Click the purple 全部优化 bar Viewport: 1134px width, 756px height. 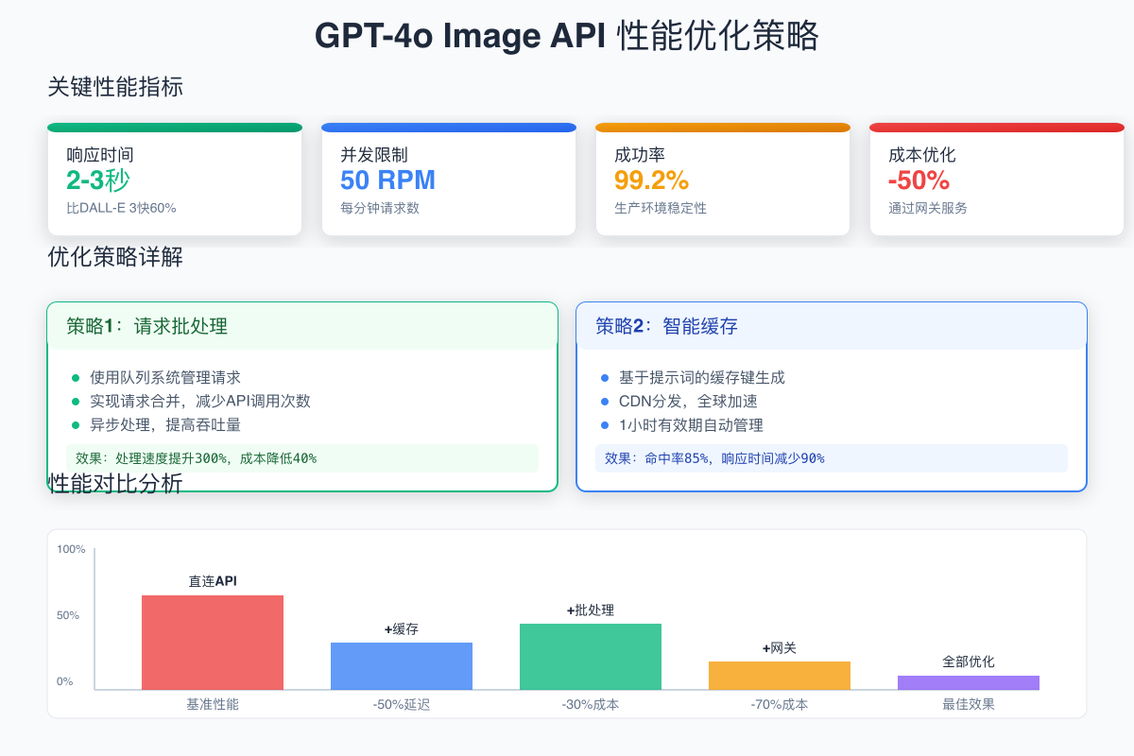[x=969, y=681]
